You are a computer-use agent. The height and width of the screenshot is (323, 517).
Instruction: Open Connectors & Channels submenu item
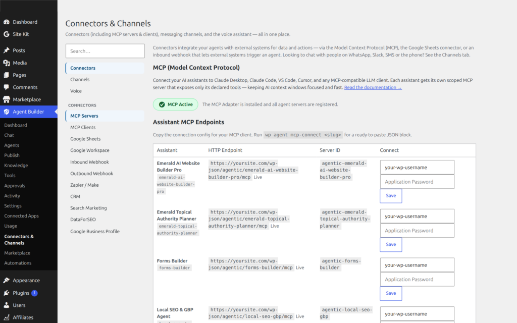pos(19,240)
